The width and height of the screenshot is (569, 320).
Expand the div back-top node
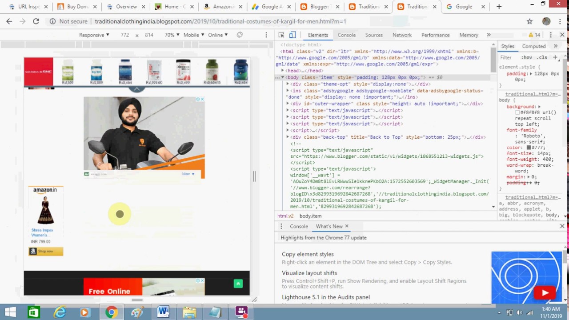(x=288, y=137)
